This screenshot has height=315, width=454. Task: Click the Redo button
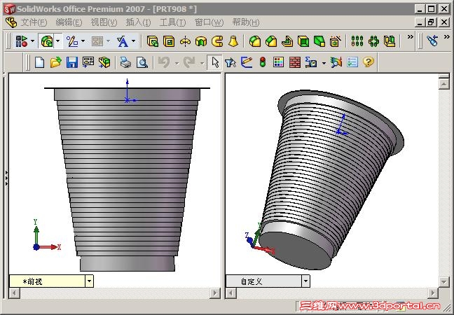[189, 62]
